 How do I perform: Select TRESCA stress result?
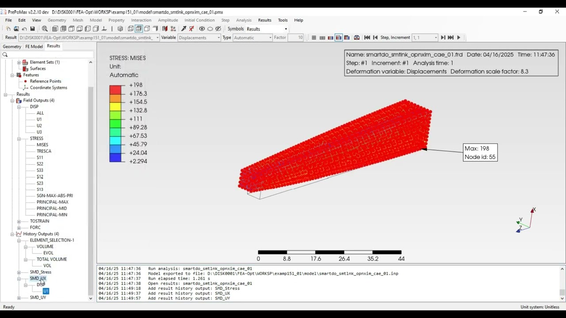click(x=44, y=151)
